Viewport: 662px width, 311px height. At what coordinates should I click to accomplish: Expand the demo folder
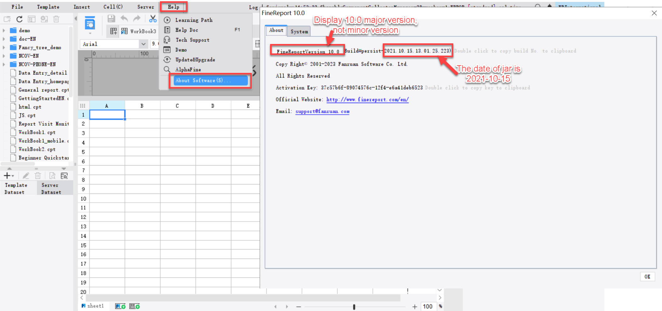coord(4,30)
